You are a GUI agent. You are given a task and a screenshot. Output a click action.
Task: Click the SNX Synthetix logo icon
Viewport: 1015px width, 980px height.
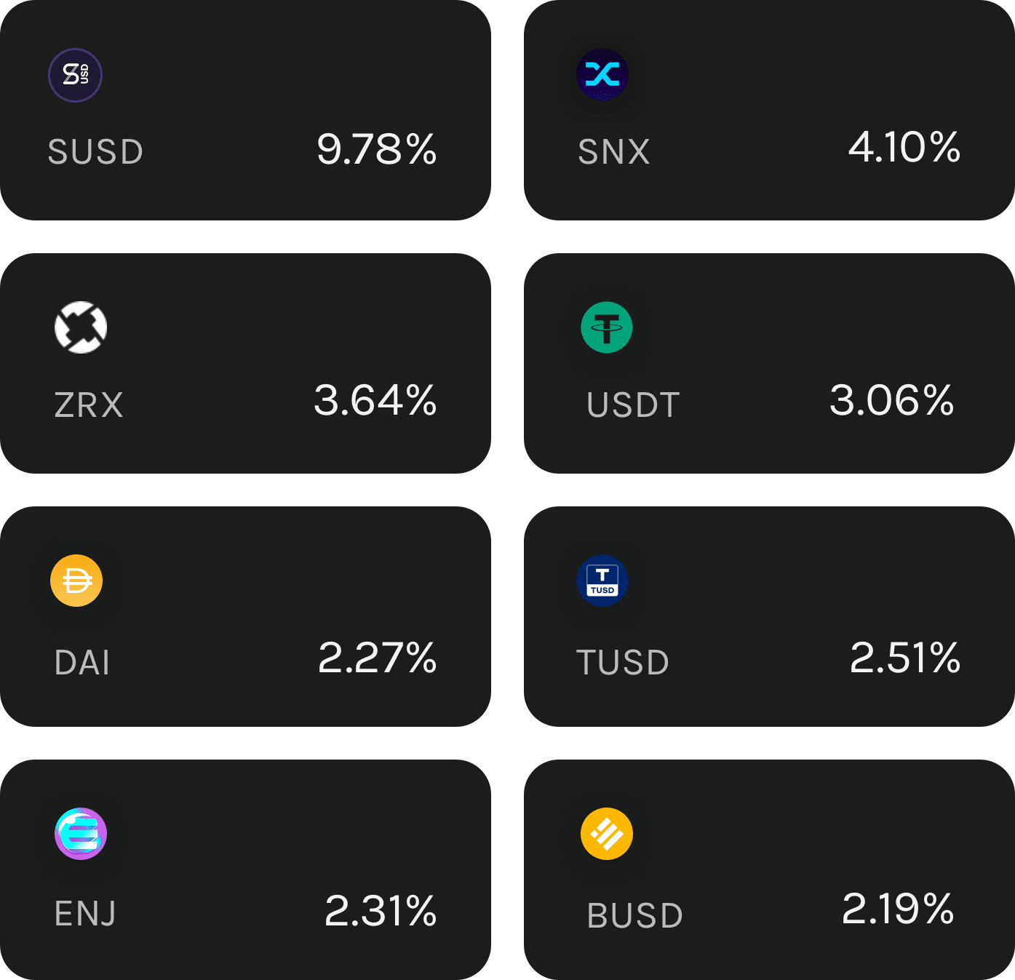602,74
